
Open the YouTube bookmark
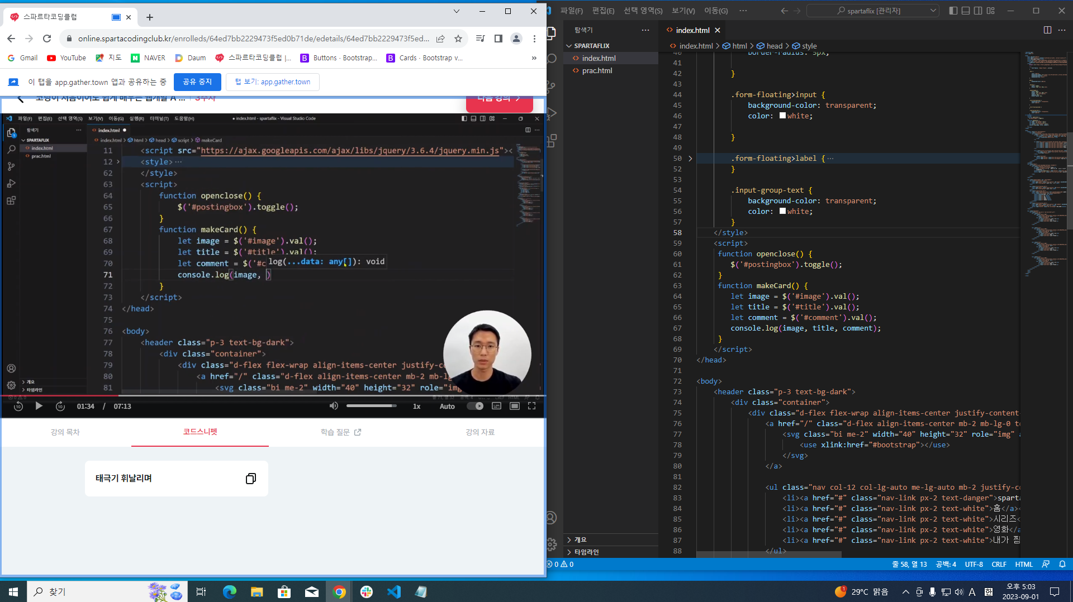(x=67, y=58)
